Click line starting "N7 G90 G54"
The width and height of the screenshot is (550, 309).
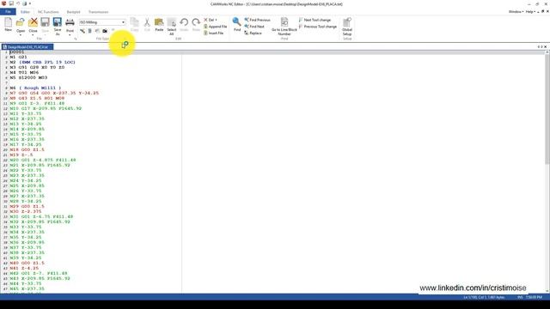[54, 93]
